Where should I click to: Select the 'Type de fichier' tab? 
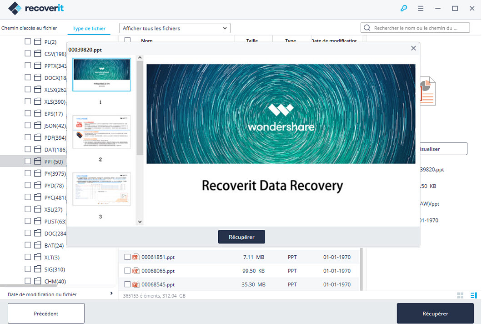(89, 28)
